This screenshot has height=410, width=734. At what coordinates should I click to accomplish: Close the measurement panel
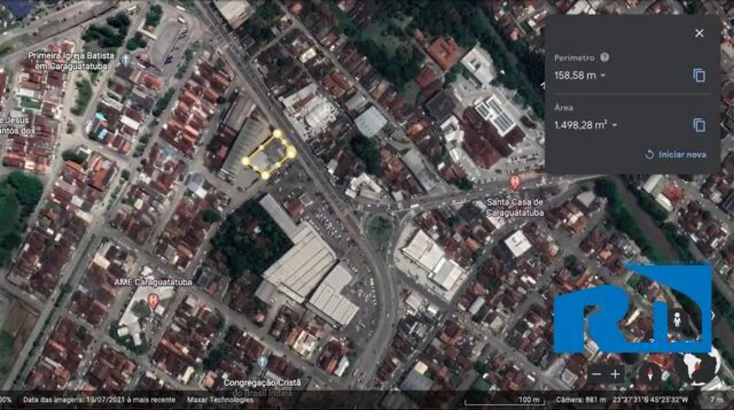tap(699, 33)
